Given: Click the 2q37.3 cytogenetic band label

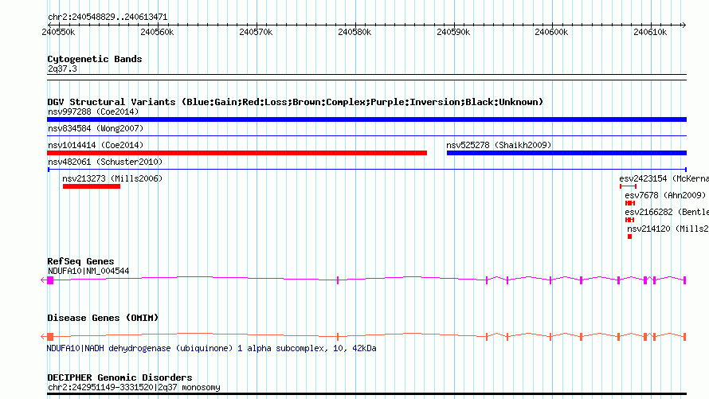Looking at the screenshot, I should pos(62,68).
